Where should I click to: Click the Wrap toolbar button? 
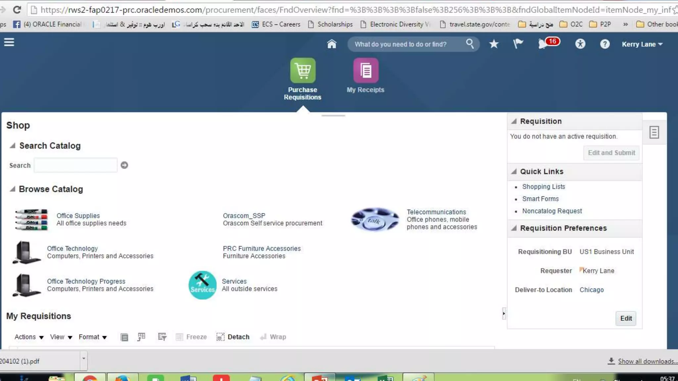coord(273,337)
